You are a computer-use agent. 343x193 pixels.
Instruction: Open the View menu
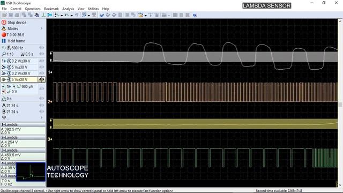pos(81,9)
